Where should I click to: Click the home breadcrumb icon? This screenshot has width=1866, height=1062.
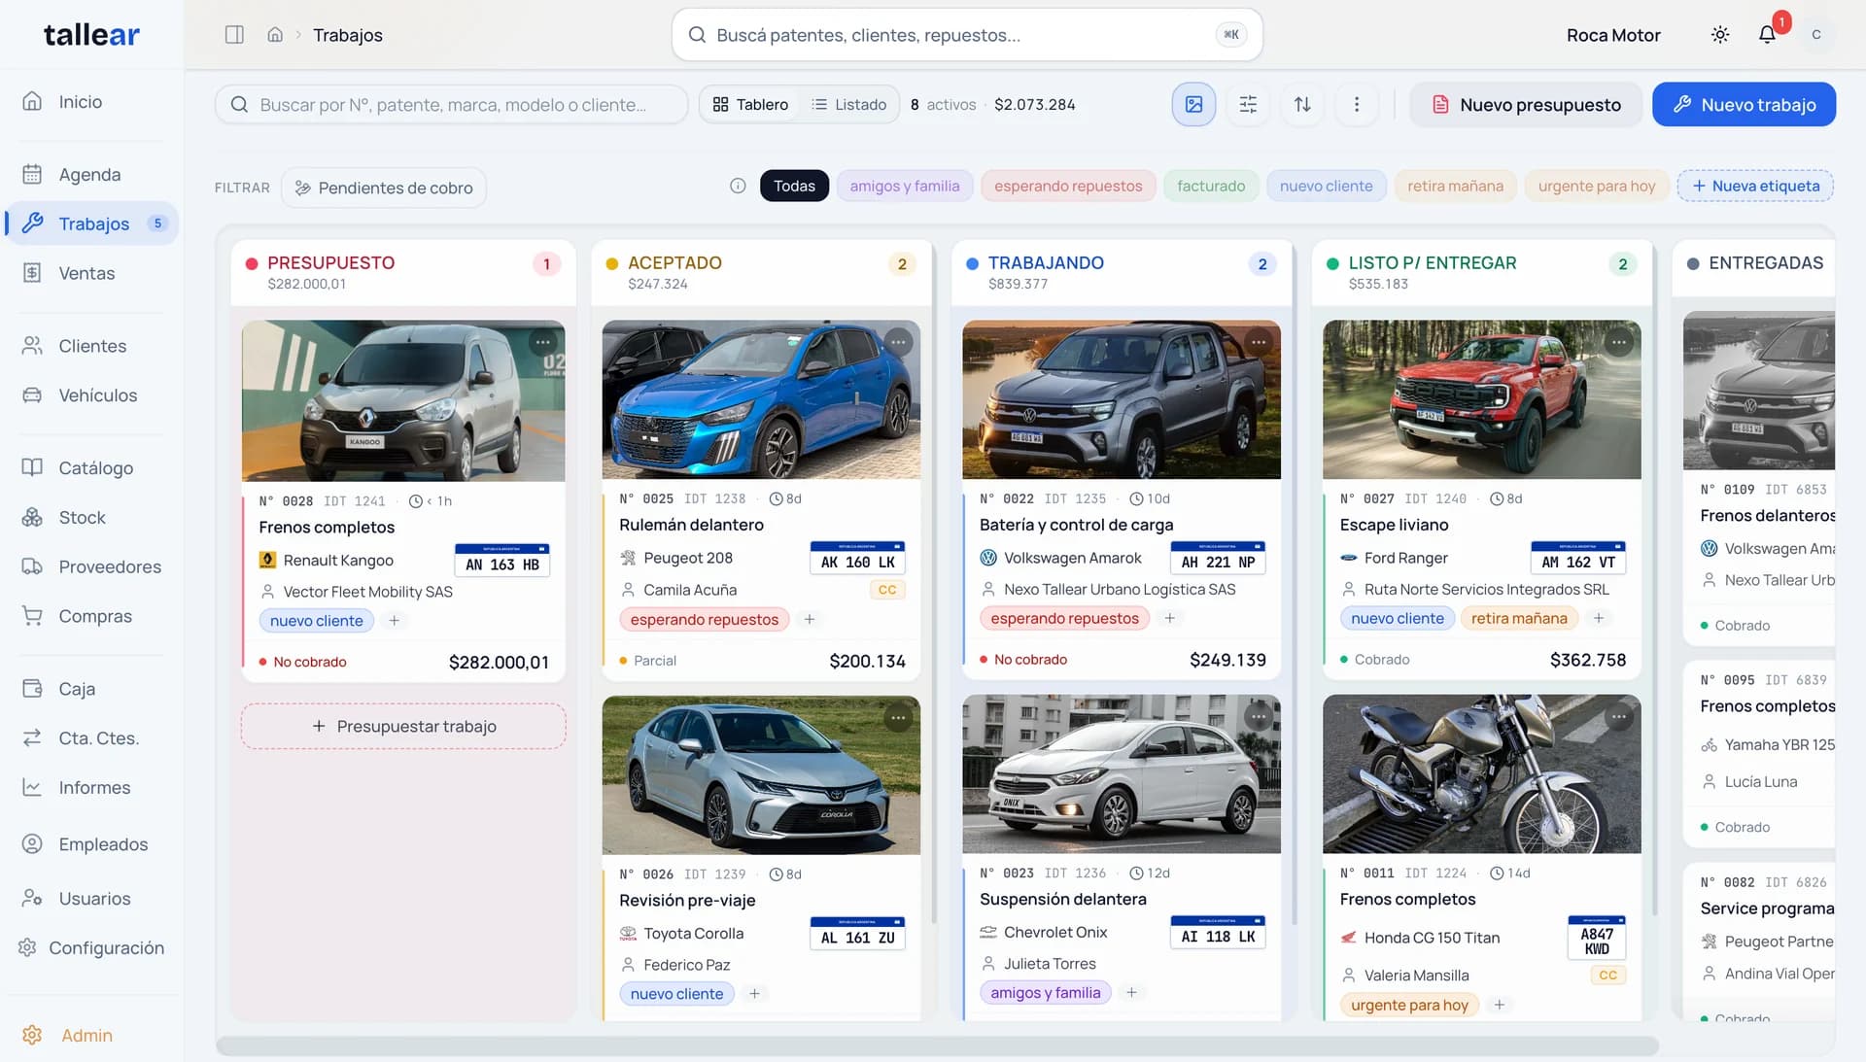275,35
